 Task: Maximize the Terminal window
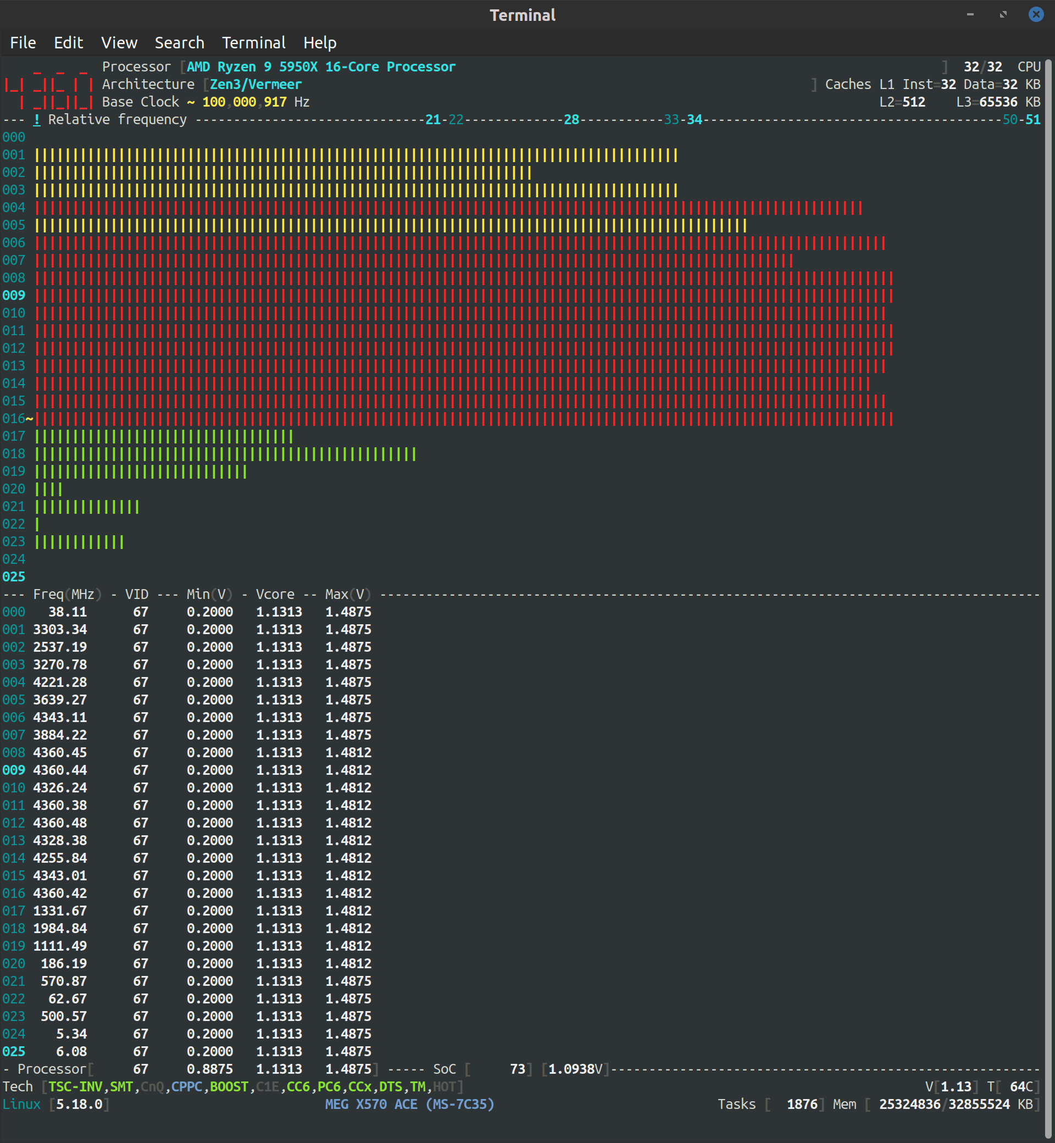1003,14
